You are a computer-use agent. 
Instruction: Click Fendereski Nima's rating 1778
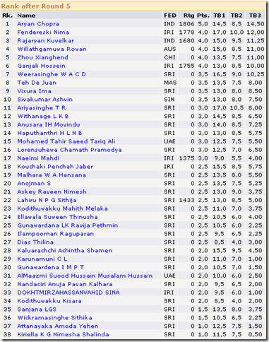186,33
